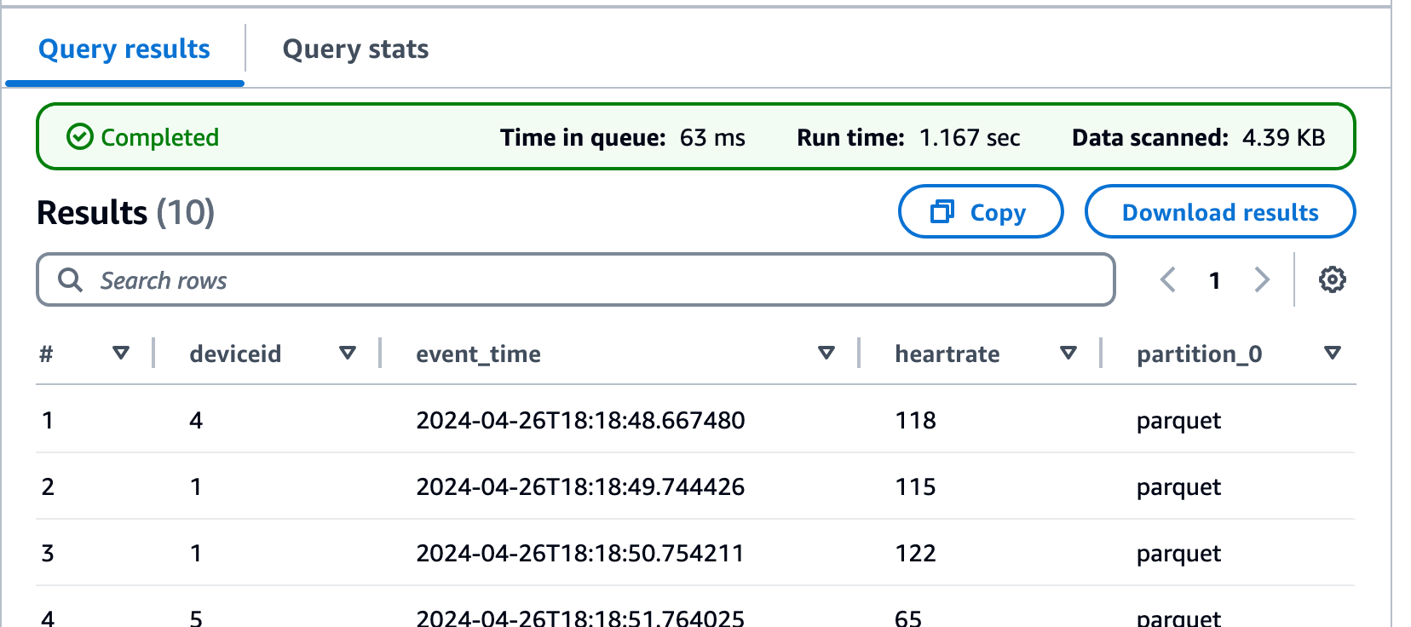Screen dimensions: 1411x627
Task: Go to the next results page arrow
Action: (x=1262, y=279)
